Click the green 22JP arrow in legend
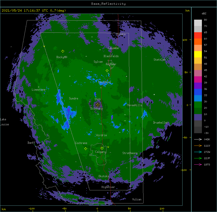This screenshot has height=212, width=217. click(x=198, y=158)
